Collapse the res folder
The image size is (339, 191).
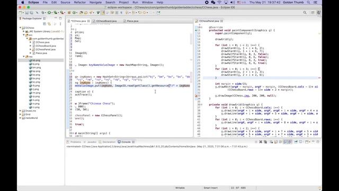click(24, 57)
